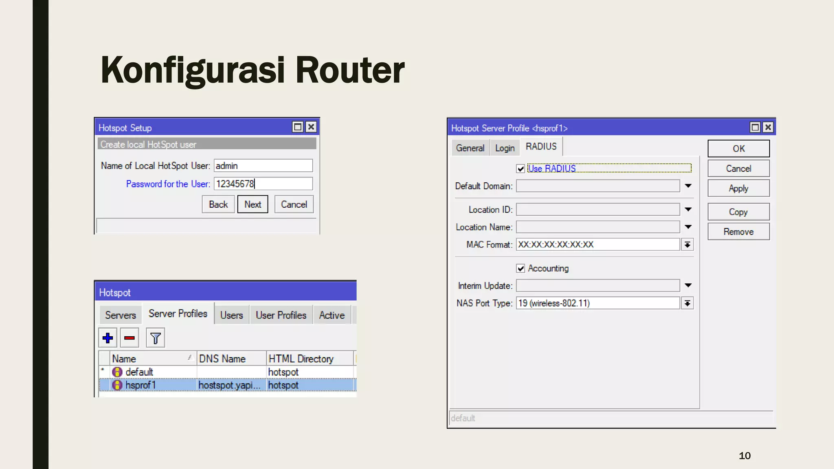Click the Apply button
The width and height of the screenshot is (834, 469).
738,188
